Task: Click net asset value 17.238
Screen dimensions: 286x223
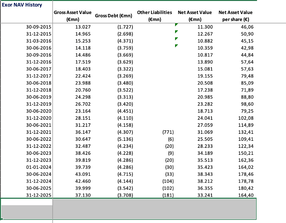Action: (x=205, y=90)
